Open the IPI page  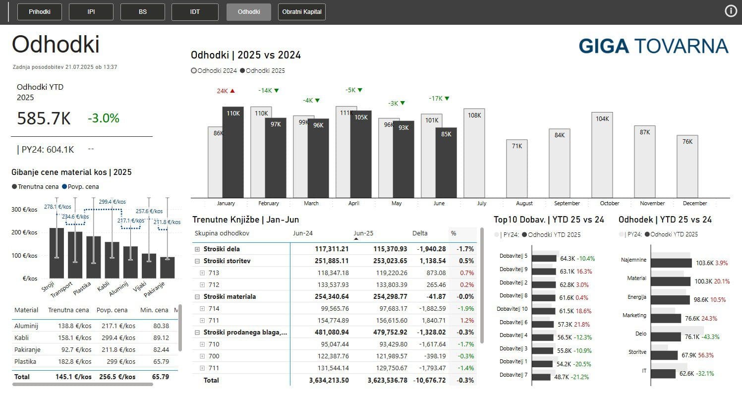pyautogui.click(x=91, y=12)
